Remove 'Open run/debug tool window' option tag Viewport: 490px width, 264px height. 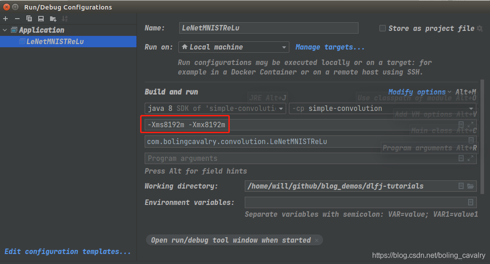[x=317, y=240]
